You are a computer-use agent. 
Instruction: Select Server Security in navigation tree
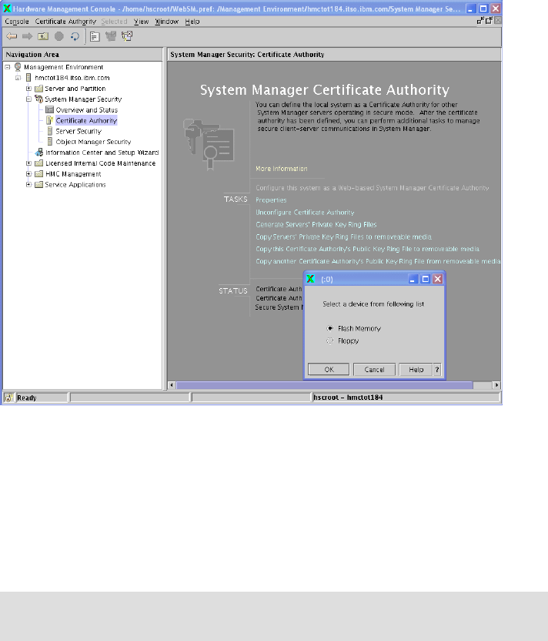[x=79, y=131]
